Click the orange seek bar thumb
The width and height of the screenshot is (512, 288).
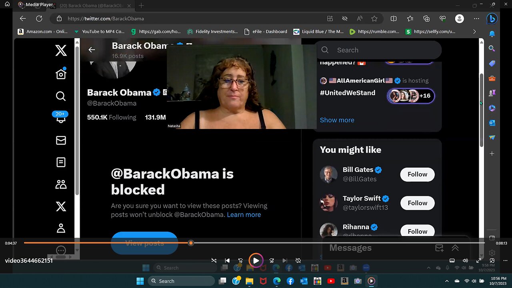pos(191,243)
